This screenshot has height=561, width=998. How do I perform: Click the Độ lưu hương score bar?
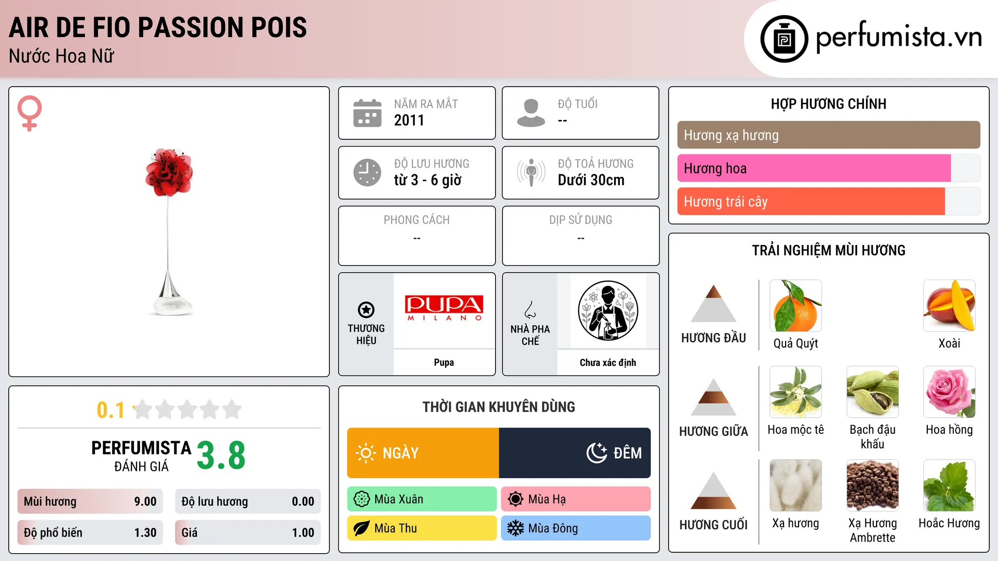pyautogui.click(x=248, y=502)
